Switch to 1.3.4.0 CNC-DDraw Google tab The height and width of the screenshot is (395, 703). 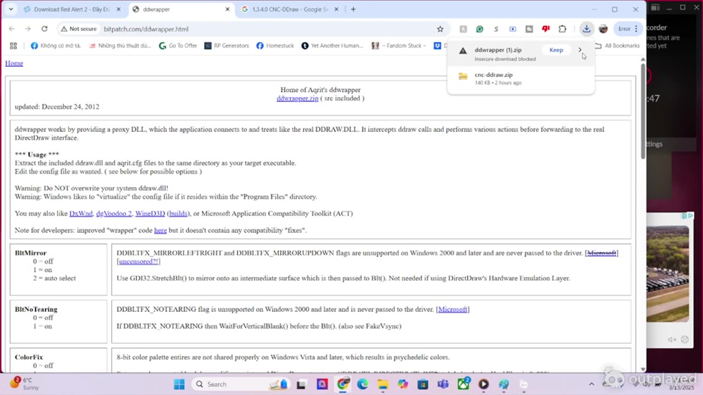(x=289, y=9)
